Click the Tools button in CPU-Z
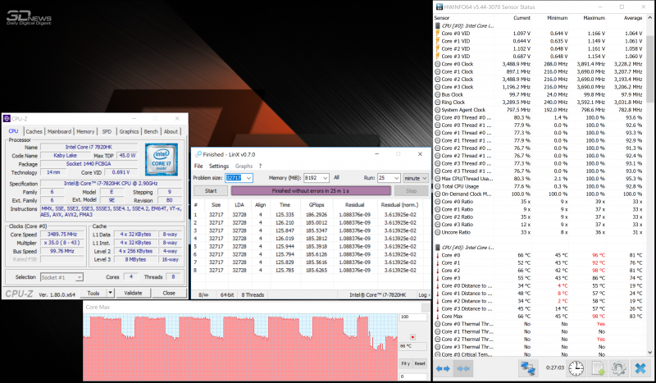 [x=93, y=293]
